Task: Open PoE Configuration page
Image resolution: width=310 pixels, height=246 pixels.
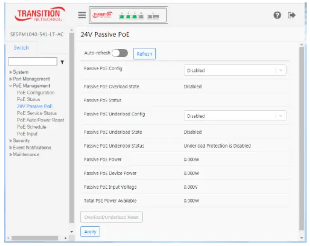Action: [36, 93]
